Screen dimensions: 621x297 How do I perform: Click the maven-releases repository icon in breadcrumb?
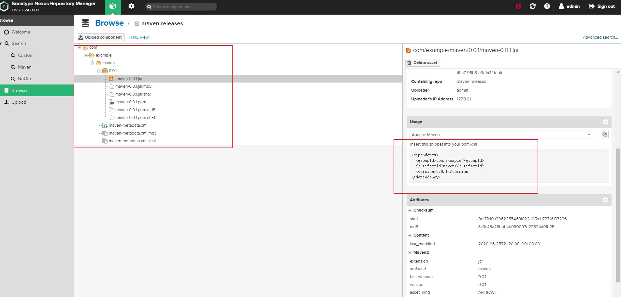(137, 23)
